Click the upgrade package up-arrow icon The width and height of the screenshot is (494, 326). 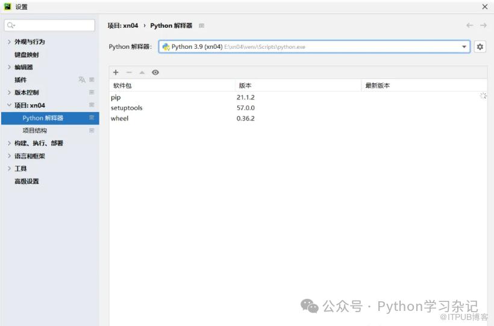tap(142, 72)
